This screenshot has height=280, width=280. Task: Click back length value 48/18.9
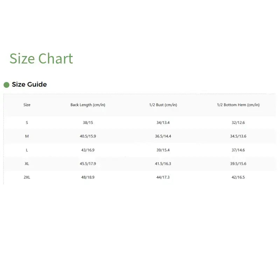coord(87,177)
